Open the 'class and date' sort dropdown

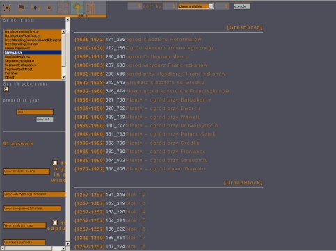coord(195,6)
